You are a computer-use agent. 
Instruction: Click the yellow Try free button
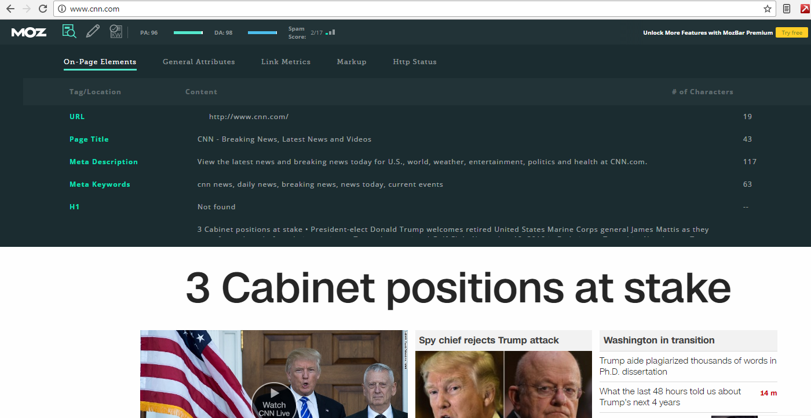[x=792, y=33]
